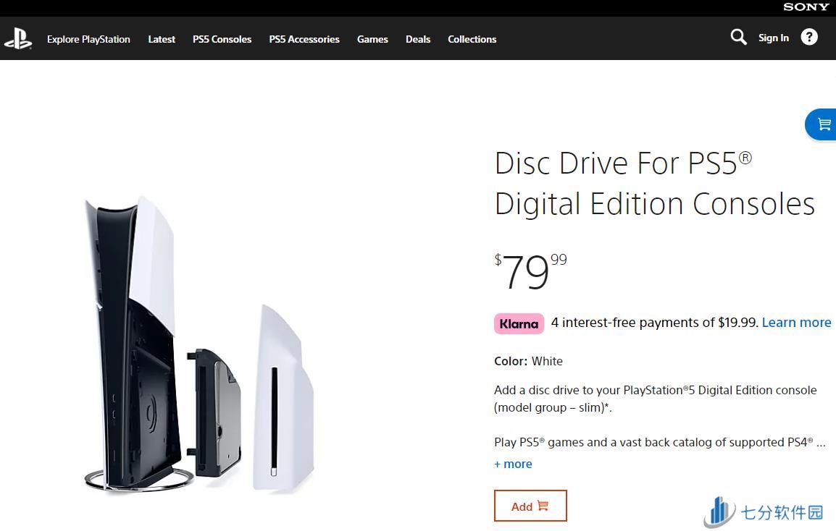This screenshot has width=836, height=531.
Task: Open the Deals menu item
Action: click(x=418, y=39)
